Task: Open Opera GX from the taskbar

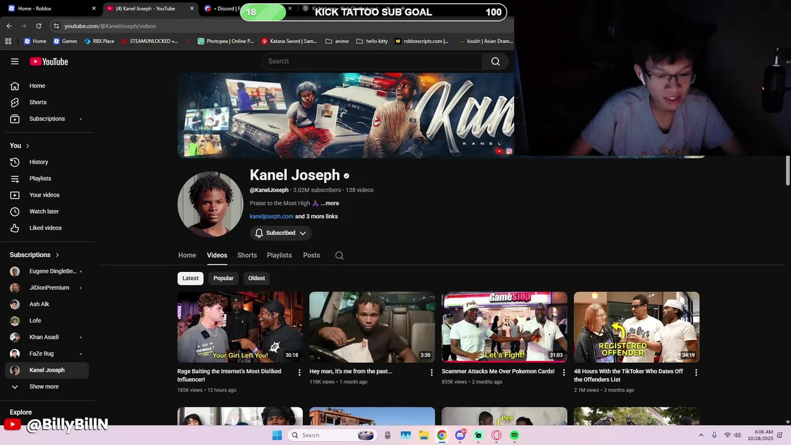Action: tap(496, 435)
